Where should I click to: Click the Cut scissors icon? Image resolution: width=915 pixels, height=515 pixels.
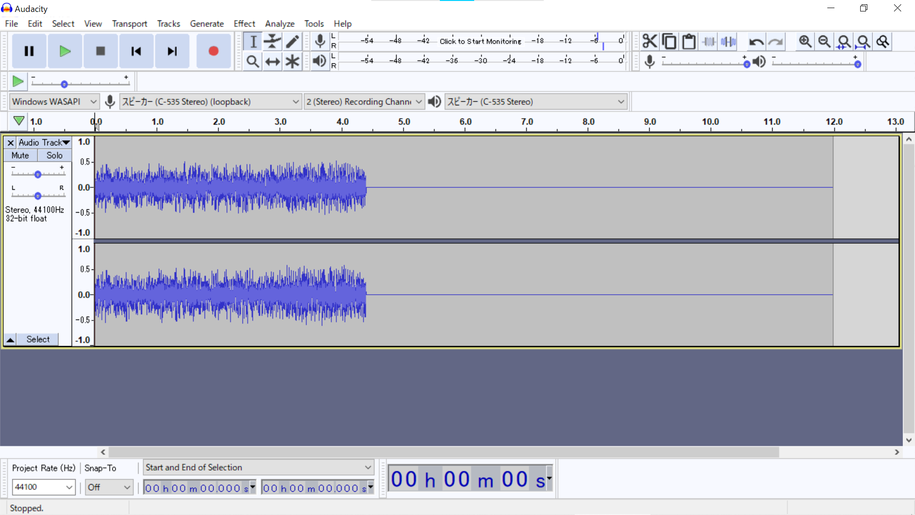pyautogui.click(x=650, y=41)
